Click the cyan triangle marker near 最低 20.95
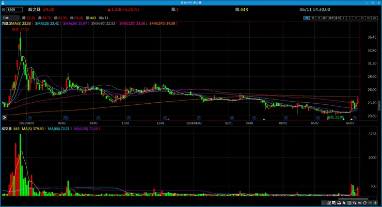This screenshot has width=382, height=207. pos(343,119)
